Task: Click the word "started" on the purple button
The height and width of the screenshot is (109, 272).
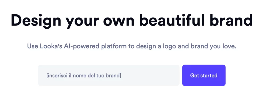Action: coord(209,76)
